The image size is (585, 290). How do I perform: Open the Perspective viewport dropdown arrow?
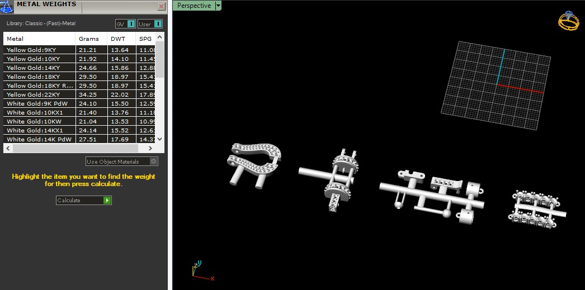(218, 6)
